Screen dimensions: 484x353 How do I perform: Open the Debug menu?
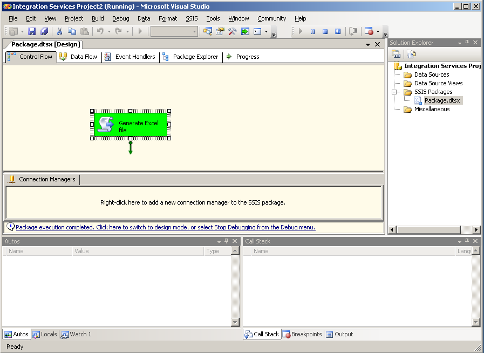click(x=121, y=18)
